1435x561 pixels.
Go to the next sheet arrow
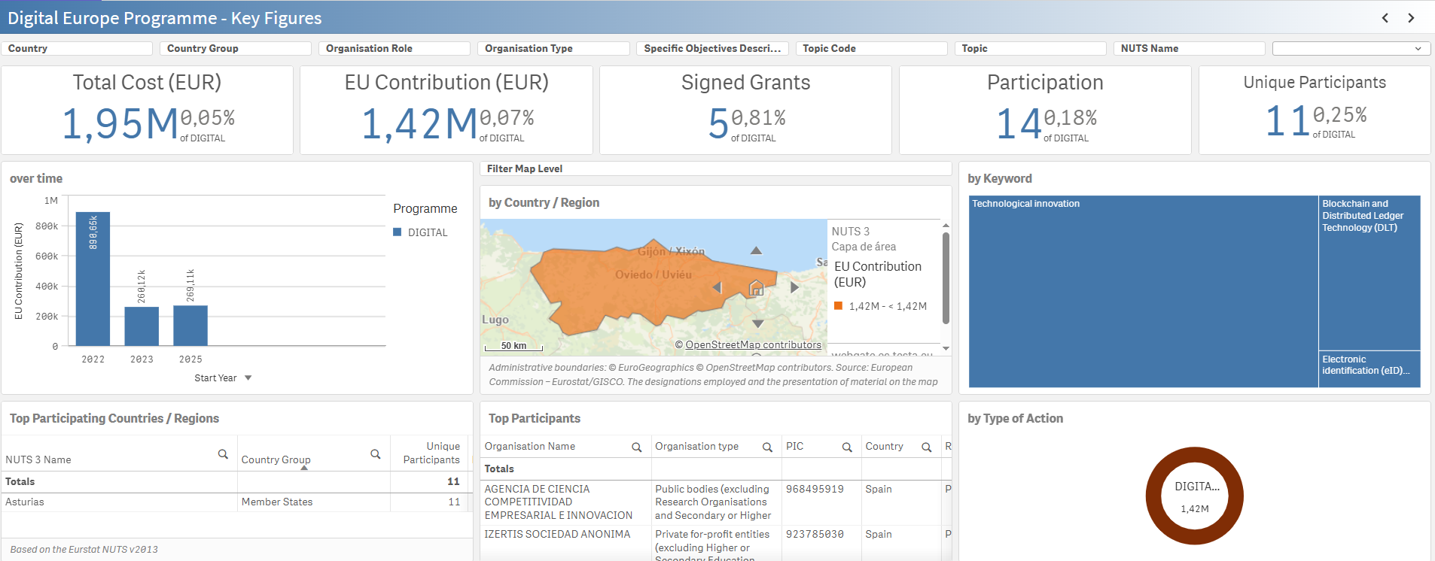click(1411, 18)
